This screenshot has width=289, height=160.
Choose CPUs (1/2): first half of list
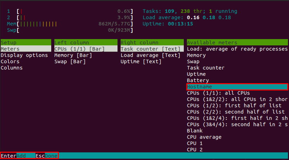click(234, 106)
